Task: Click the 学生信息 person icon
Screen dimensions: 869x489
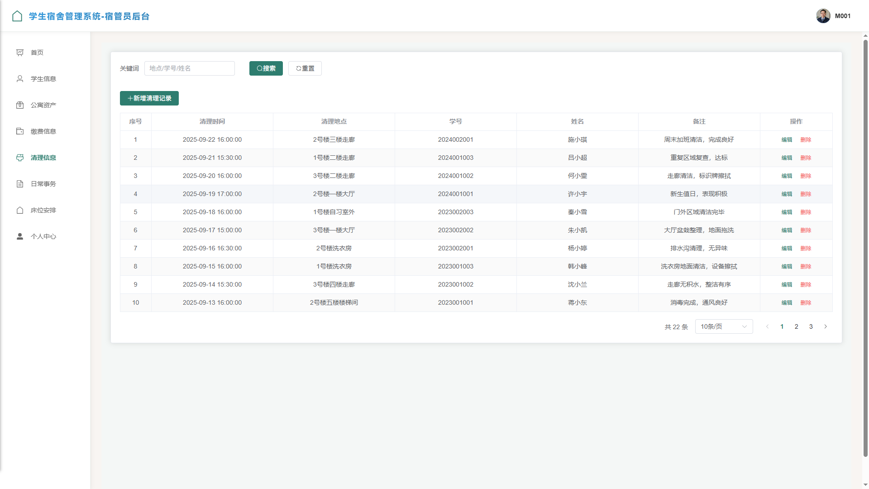Action: (20, 79)
